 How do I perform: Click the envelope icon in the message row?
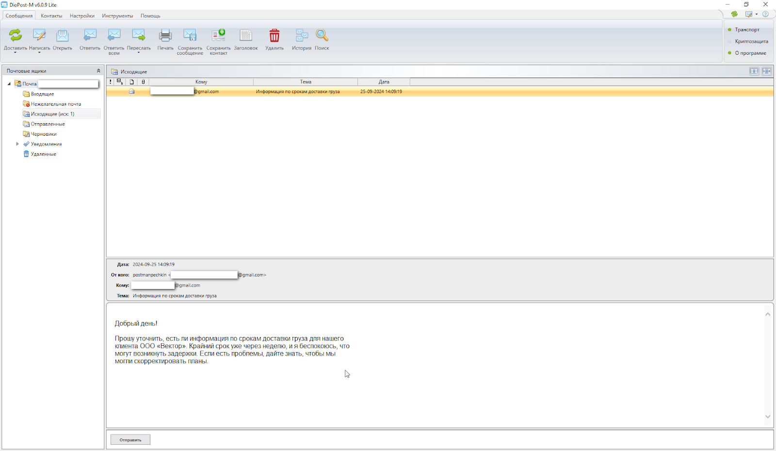(x=131, y=91)
